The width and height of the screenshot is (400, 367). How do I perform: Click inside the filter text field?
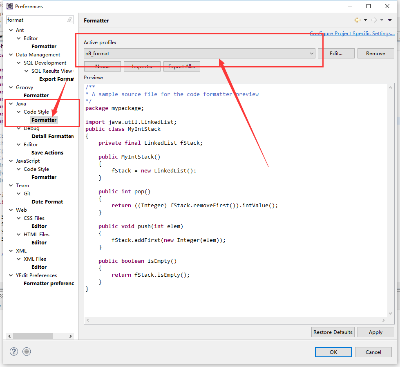pos(36,20)
